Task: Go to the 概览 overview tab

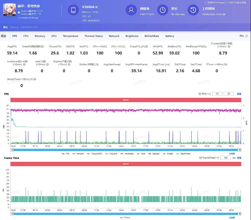Action: (4, 36)
